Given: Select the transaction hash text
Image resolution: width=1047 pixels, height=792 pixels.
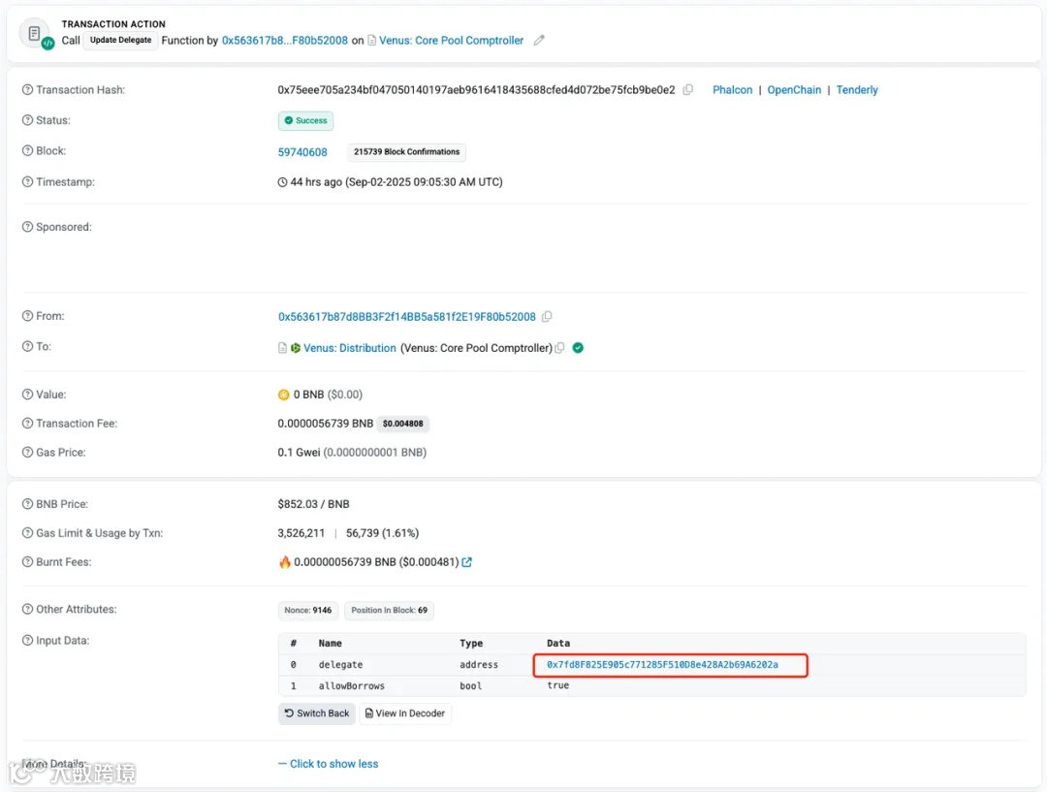Looking at the screenshot, I should tap(476, 89).
